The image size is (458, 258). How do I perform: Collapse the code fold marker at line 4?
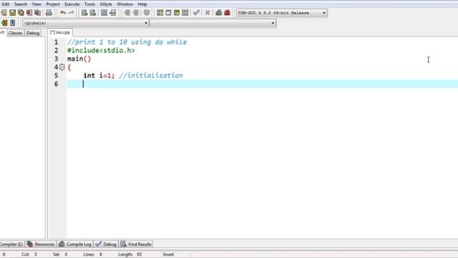pyautogui.click(x=62, y=67)
